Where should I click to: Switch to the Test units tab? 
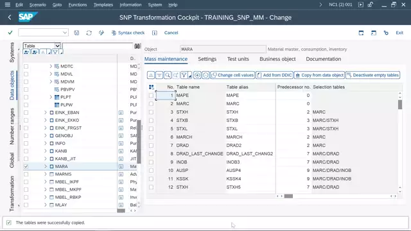238,59
